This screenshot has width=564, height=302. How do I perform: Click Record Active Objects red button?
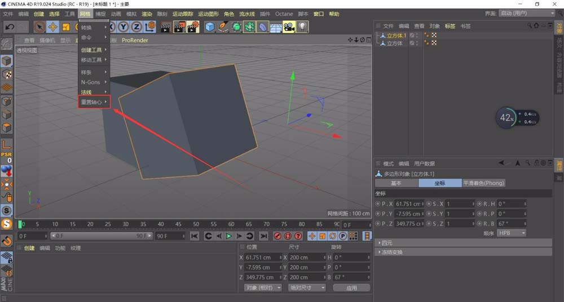click(x=277, y=236)
